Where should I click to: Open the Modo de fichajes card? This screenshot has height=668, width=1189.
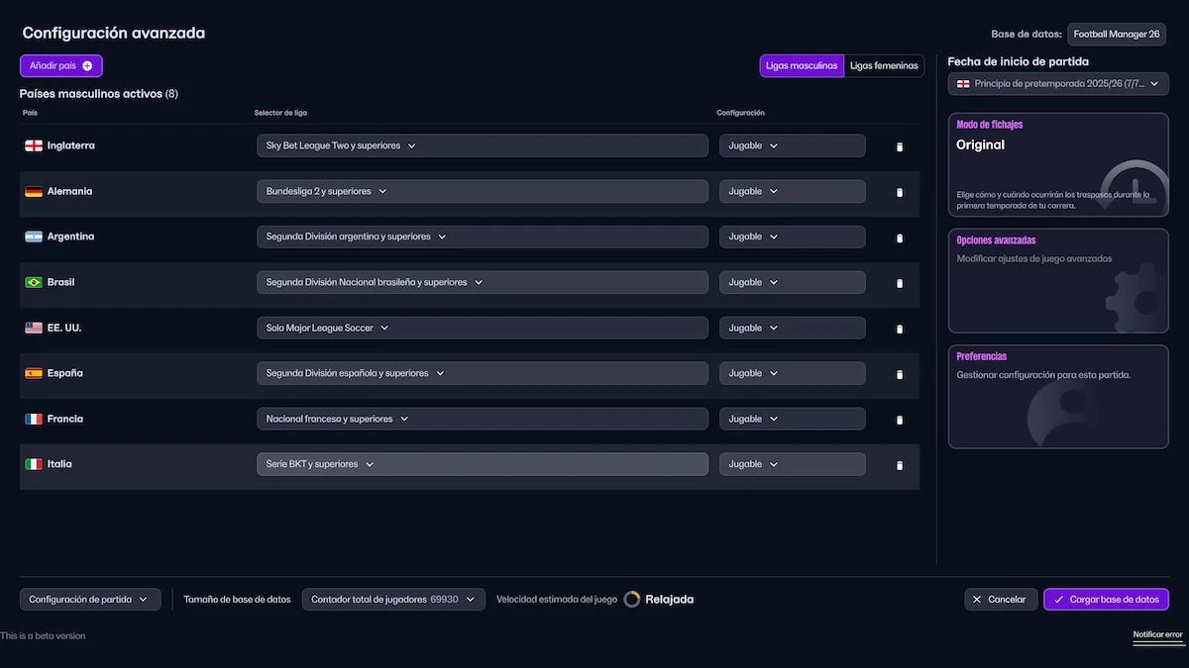[1058, 164]
